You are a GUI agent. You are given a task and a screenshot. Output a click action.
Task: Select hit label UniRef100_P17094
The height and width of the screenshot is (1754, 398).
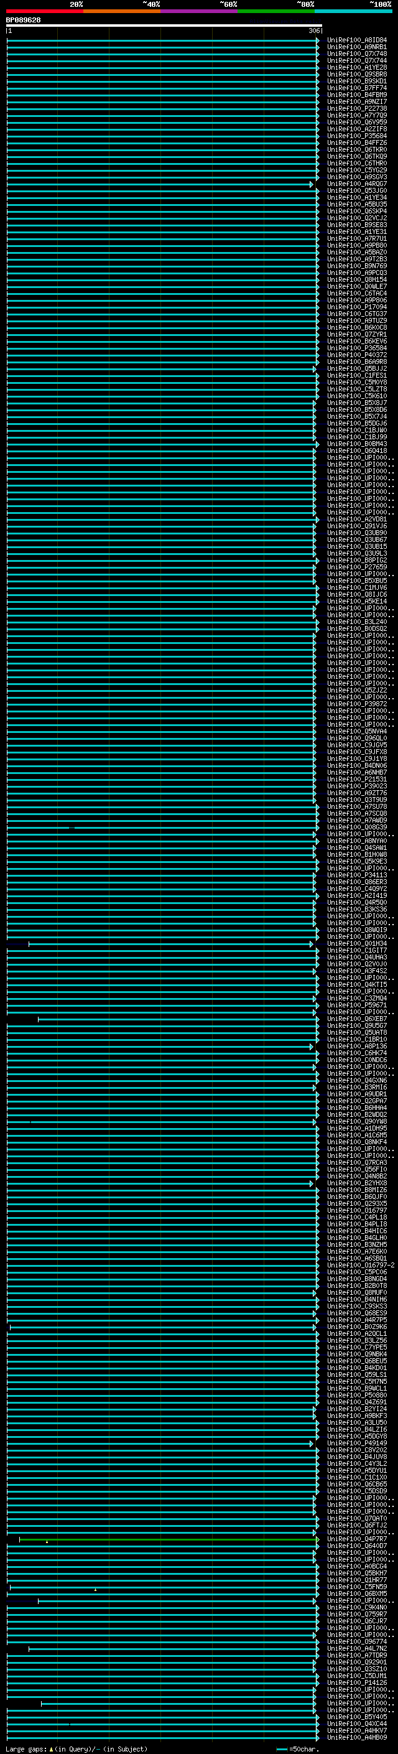coord(356,307)
